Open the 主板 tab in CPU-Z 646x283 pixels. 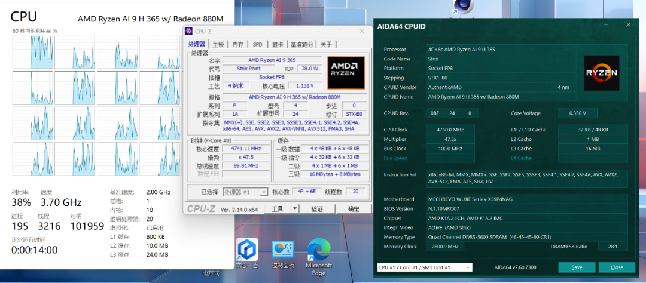pyautogui.click(x=218, y=45)
